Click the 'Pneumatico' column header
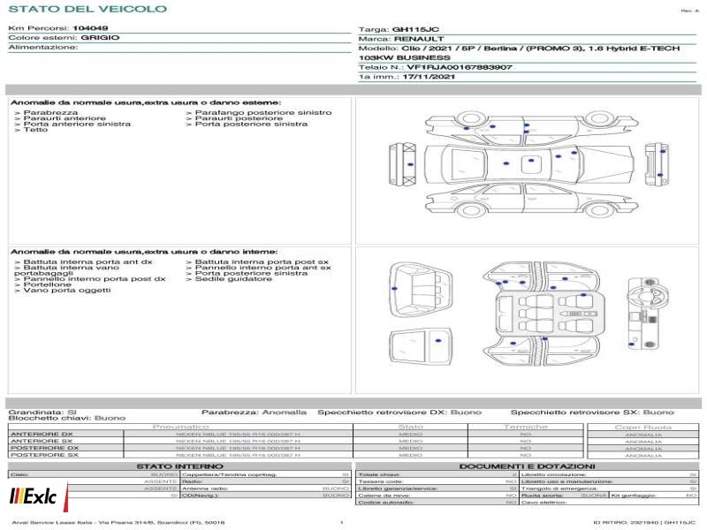Screen dimensions: 707x530 [181, 427]
